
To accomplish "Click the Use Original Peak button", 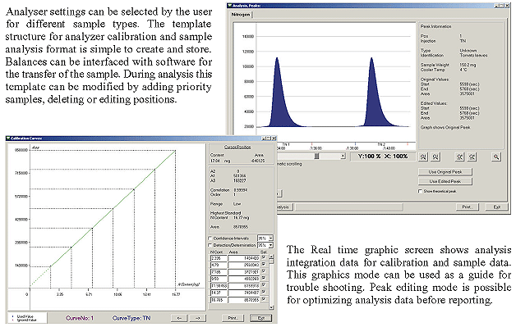I will coord(445,172).
